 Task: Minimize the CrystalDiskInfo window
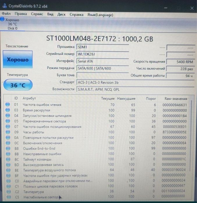tap(166, 8)
